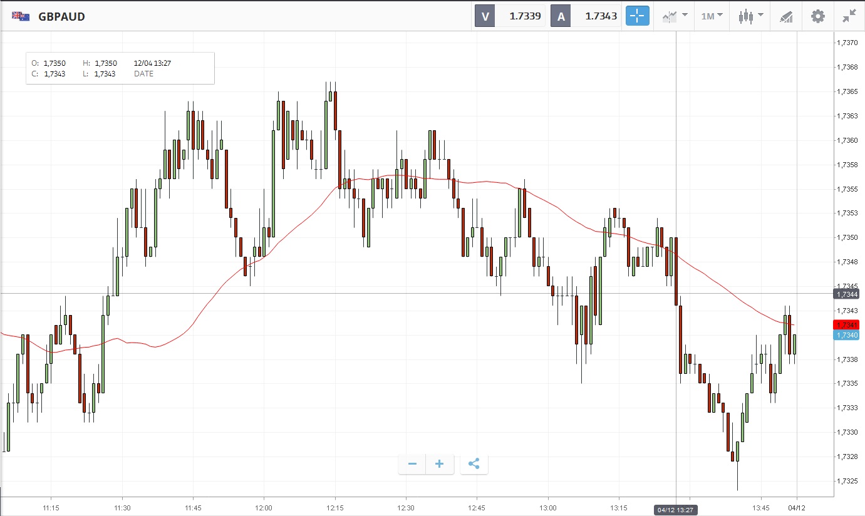The width and height of the screenshot is (865, 516).
Task: Click the V sell button at 1.7339
Action: tap(510, 16)
